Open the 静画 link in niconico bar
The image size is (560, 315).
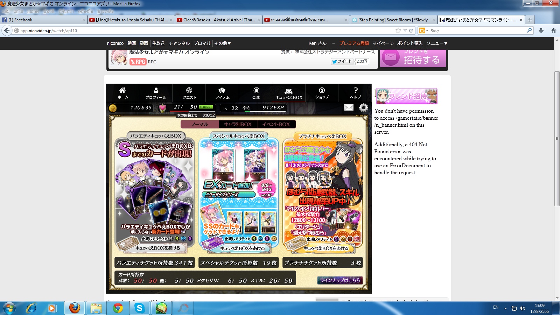pos(144,43)
